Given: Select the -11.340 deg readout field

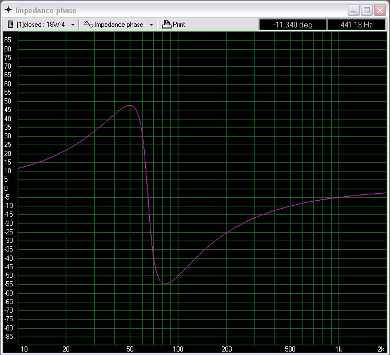Looking at the screenshot, I should [x=293, y=25].
